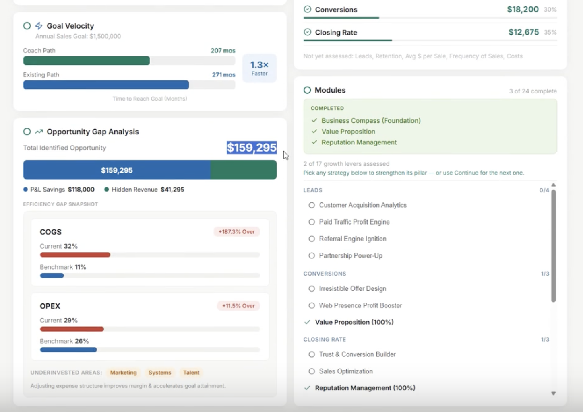583x412 pixels.
Task: Click the checkmark next to completed Value Proposition
Action: [x=314, y=131]
